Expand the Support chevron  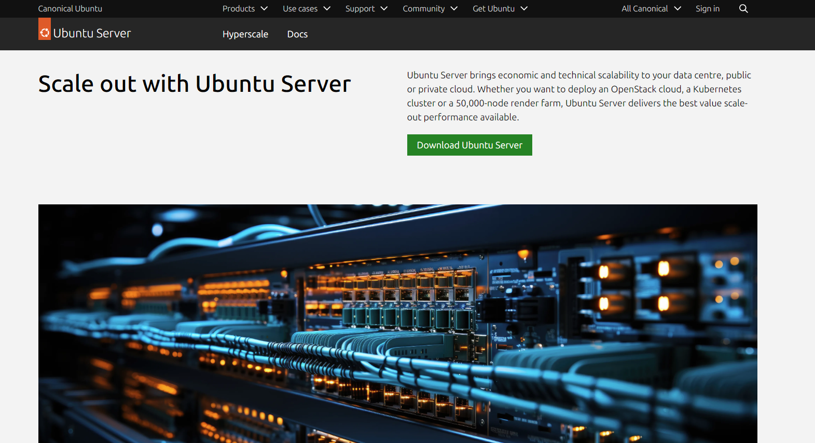(384, 9)
